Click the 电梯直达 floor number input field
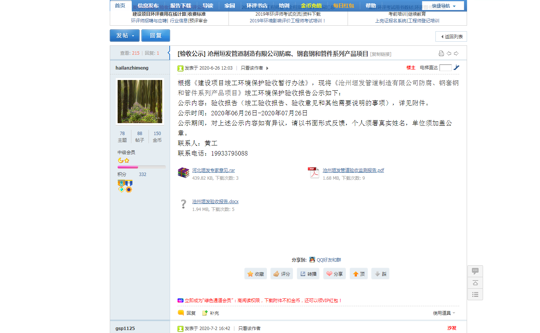 pyautogui.click(x=445, y=68)
